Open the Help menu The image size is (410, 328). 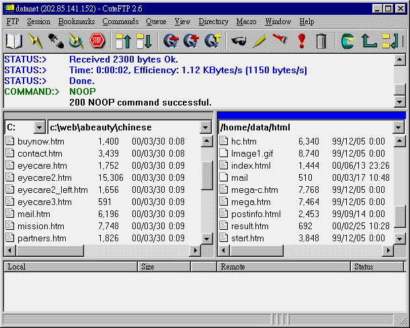coord(306,22)
